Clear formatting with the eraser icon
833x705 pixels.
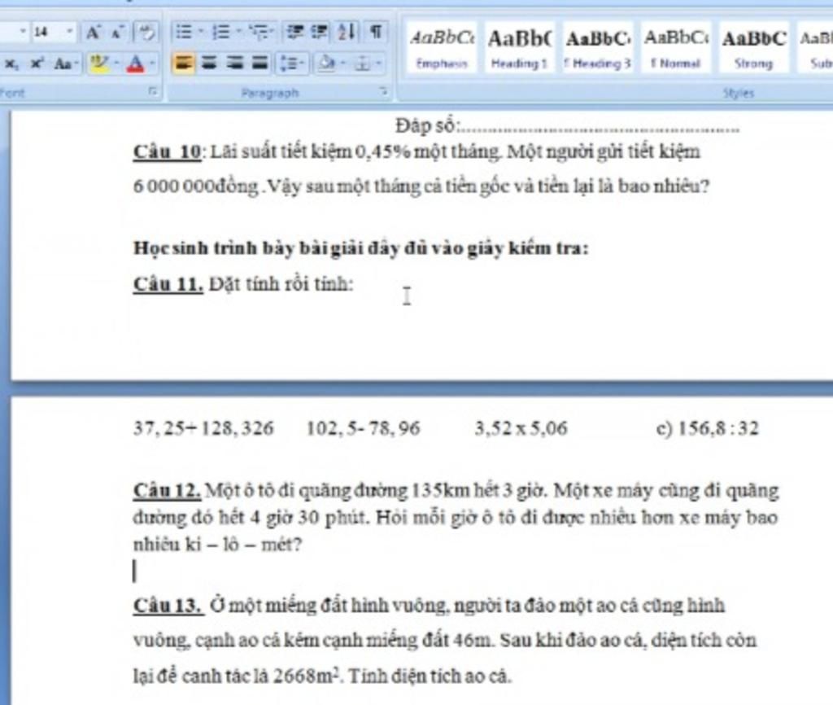coord(145,33)
